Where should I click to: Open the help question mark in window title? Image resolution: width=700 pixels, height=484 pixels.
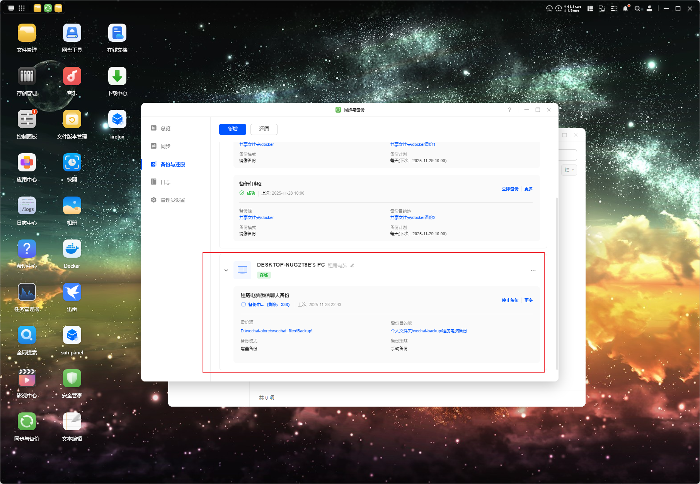(x=509, y=110)
